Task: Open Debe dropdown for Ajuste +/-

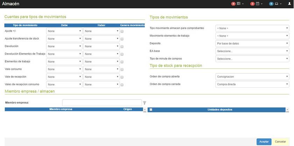Action: pos(64,31)
